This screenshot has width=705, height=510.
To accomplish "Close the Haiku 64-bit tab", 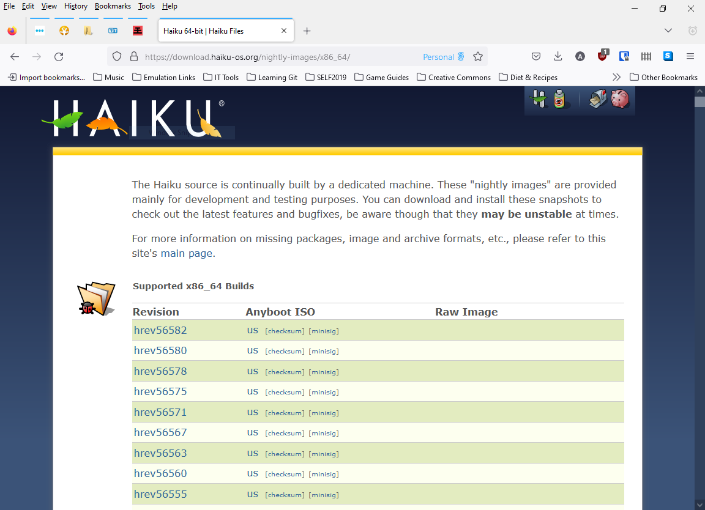I will 284,31.
